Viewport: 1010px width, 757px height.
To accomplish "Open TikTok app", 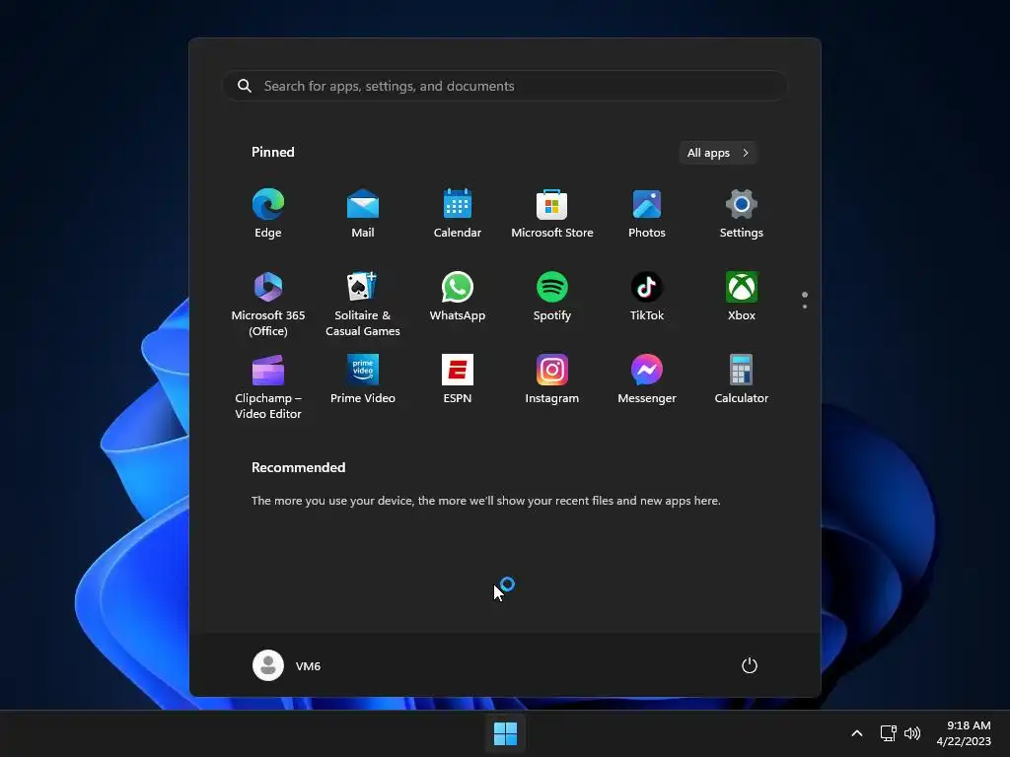I will tap(647, 297).
